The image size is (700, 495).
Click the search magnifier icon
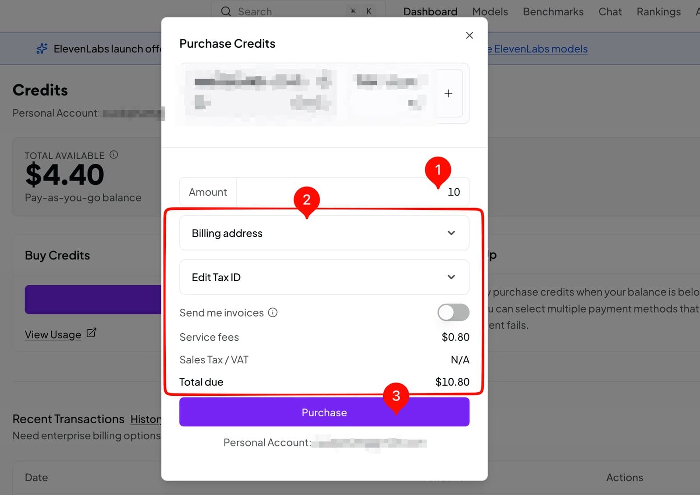[x=226, y=11]
